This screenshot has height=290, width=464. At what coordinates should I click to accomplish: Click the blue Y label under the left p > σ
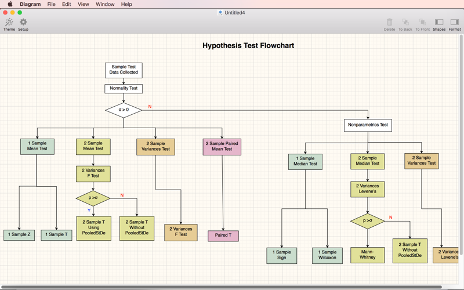(89, 211)
